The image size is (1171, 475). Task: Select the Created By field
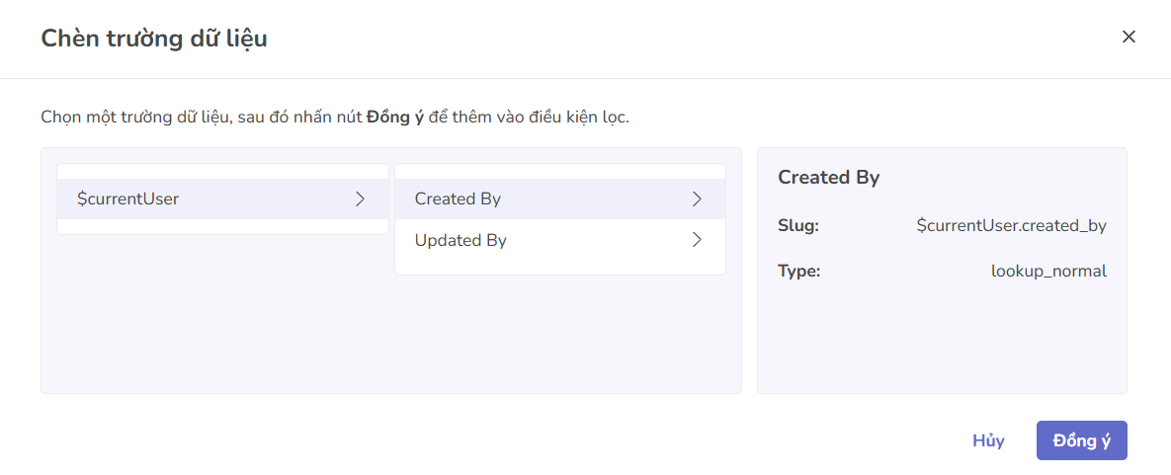tap(560, 198)
